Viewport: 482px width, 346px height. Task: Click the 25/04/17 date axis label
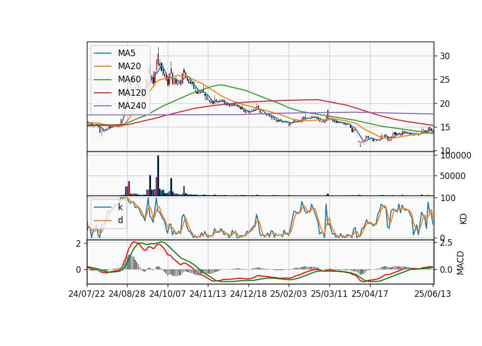coord(370,294)
